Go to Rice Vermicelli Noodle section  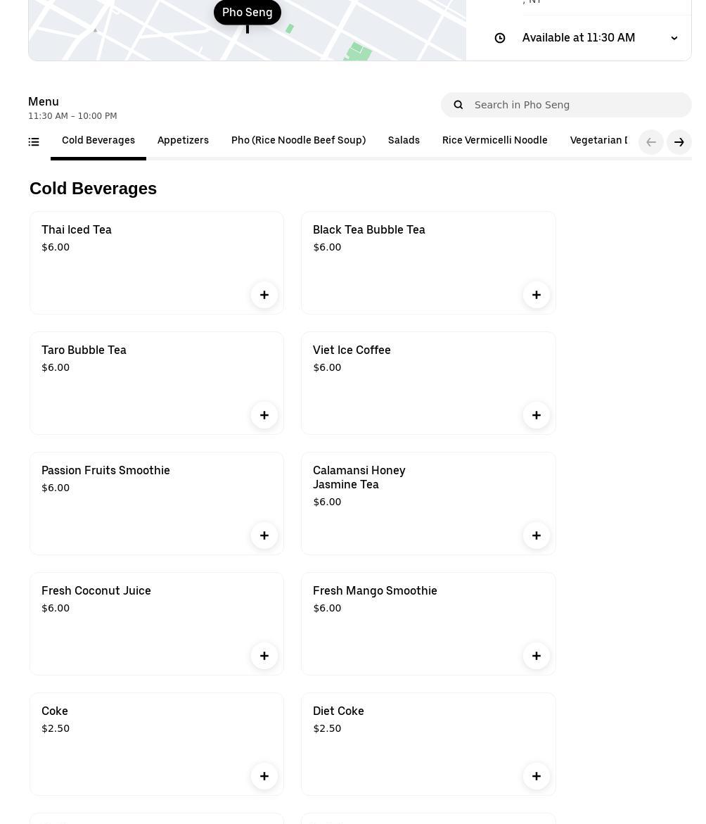494,141
